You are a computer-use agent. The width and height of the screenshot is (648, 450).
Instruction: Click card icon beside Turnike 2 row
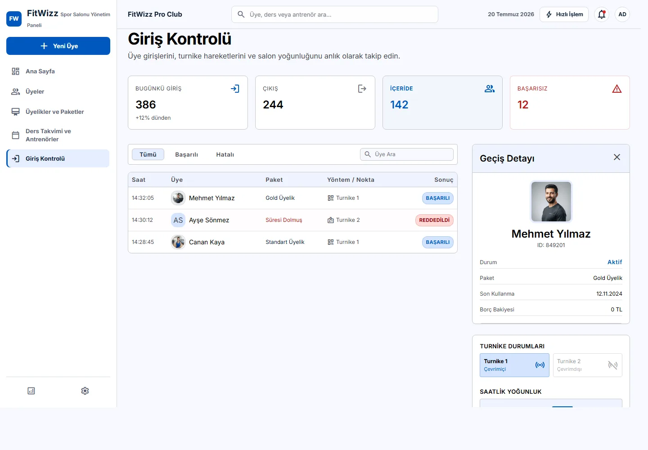[331, 220]
